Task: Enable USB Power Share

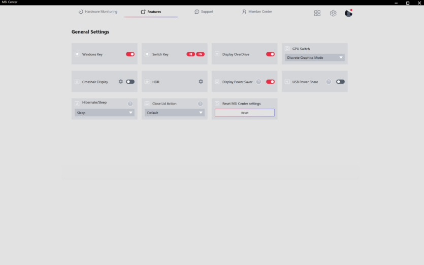Action: coord(340,82)
